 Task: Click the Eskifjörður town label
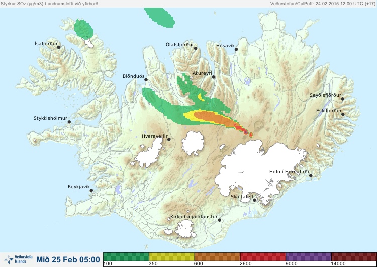[x=329, y=111]
